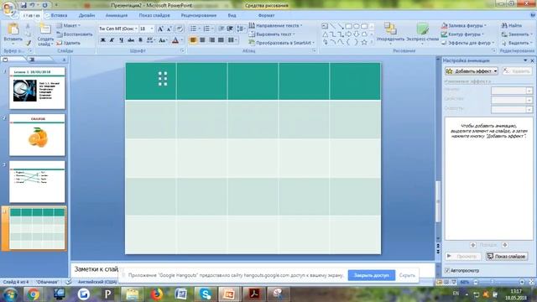Select the triangle shape in the shapes gallery
Image resolution: width=537 pixels, height=302 pixels.
pos(325,34)
